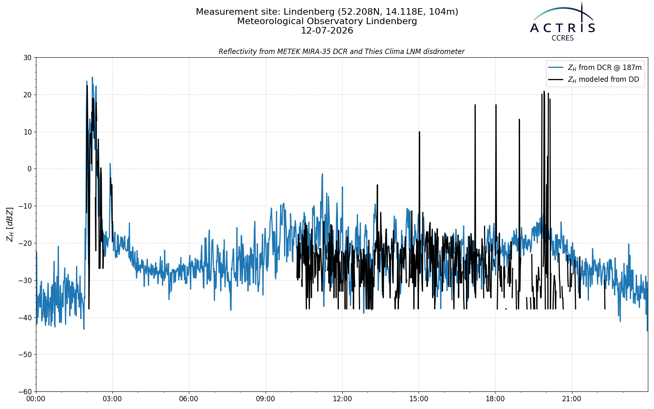Image resolution: width=654 pixels, height=409 pixels.
Task: Click the y-axis tick label 0
Action: [29, 169]
